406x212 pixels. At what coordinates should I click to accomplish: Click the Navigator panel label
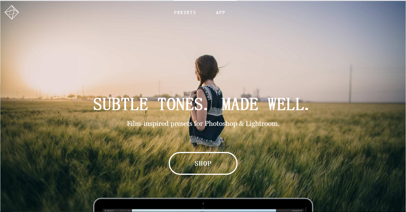110,211
